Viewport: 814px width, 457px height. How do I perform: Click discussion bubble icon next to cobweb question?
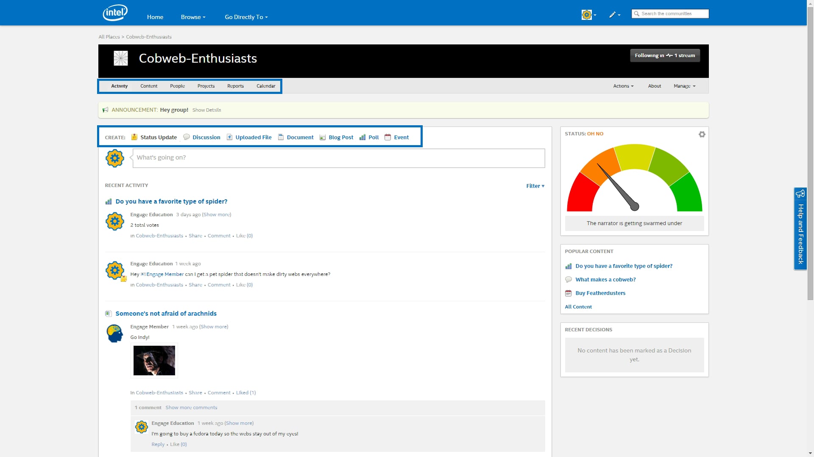click(x=569, y=280)
